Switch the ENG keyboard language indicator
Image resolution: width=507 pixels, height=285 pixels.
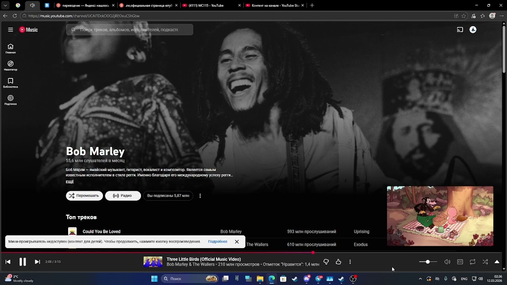coord(464,279)
